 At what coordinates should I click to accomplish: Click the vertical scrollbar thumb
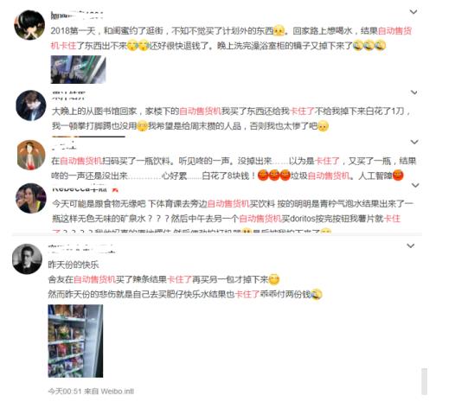click(424, 381)
